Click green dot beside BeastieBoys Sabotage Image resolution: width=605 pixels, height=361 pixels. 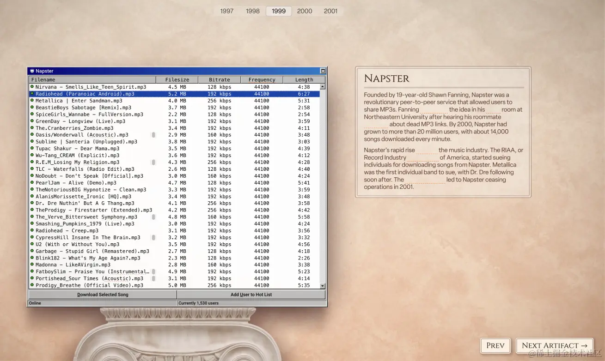pos(32,107)
